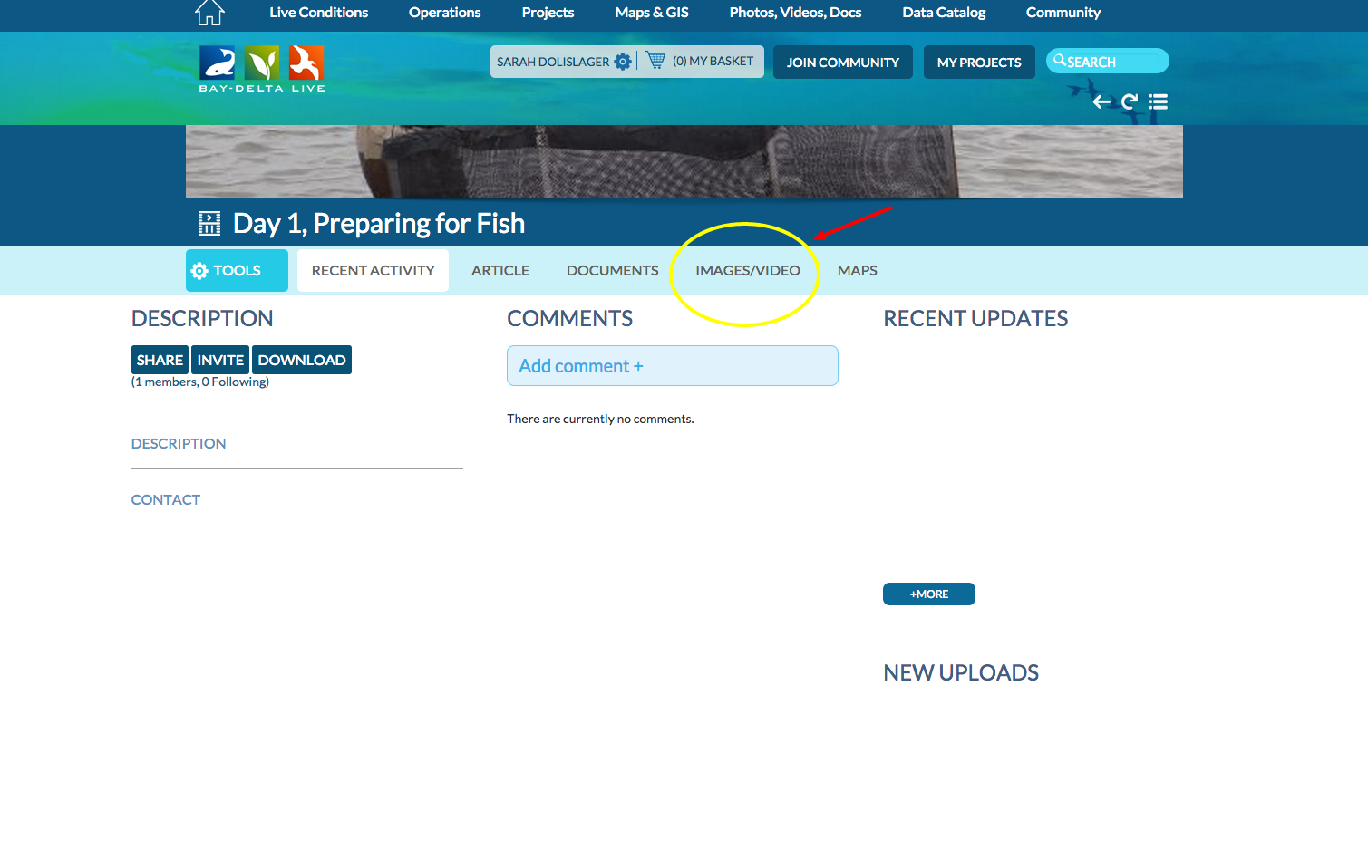Click the +More button
Viewport: 1368px width, 850px height.
[x=928, y=594]
